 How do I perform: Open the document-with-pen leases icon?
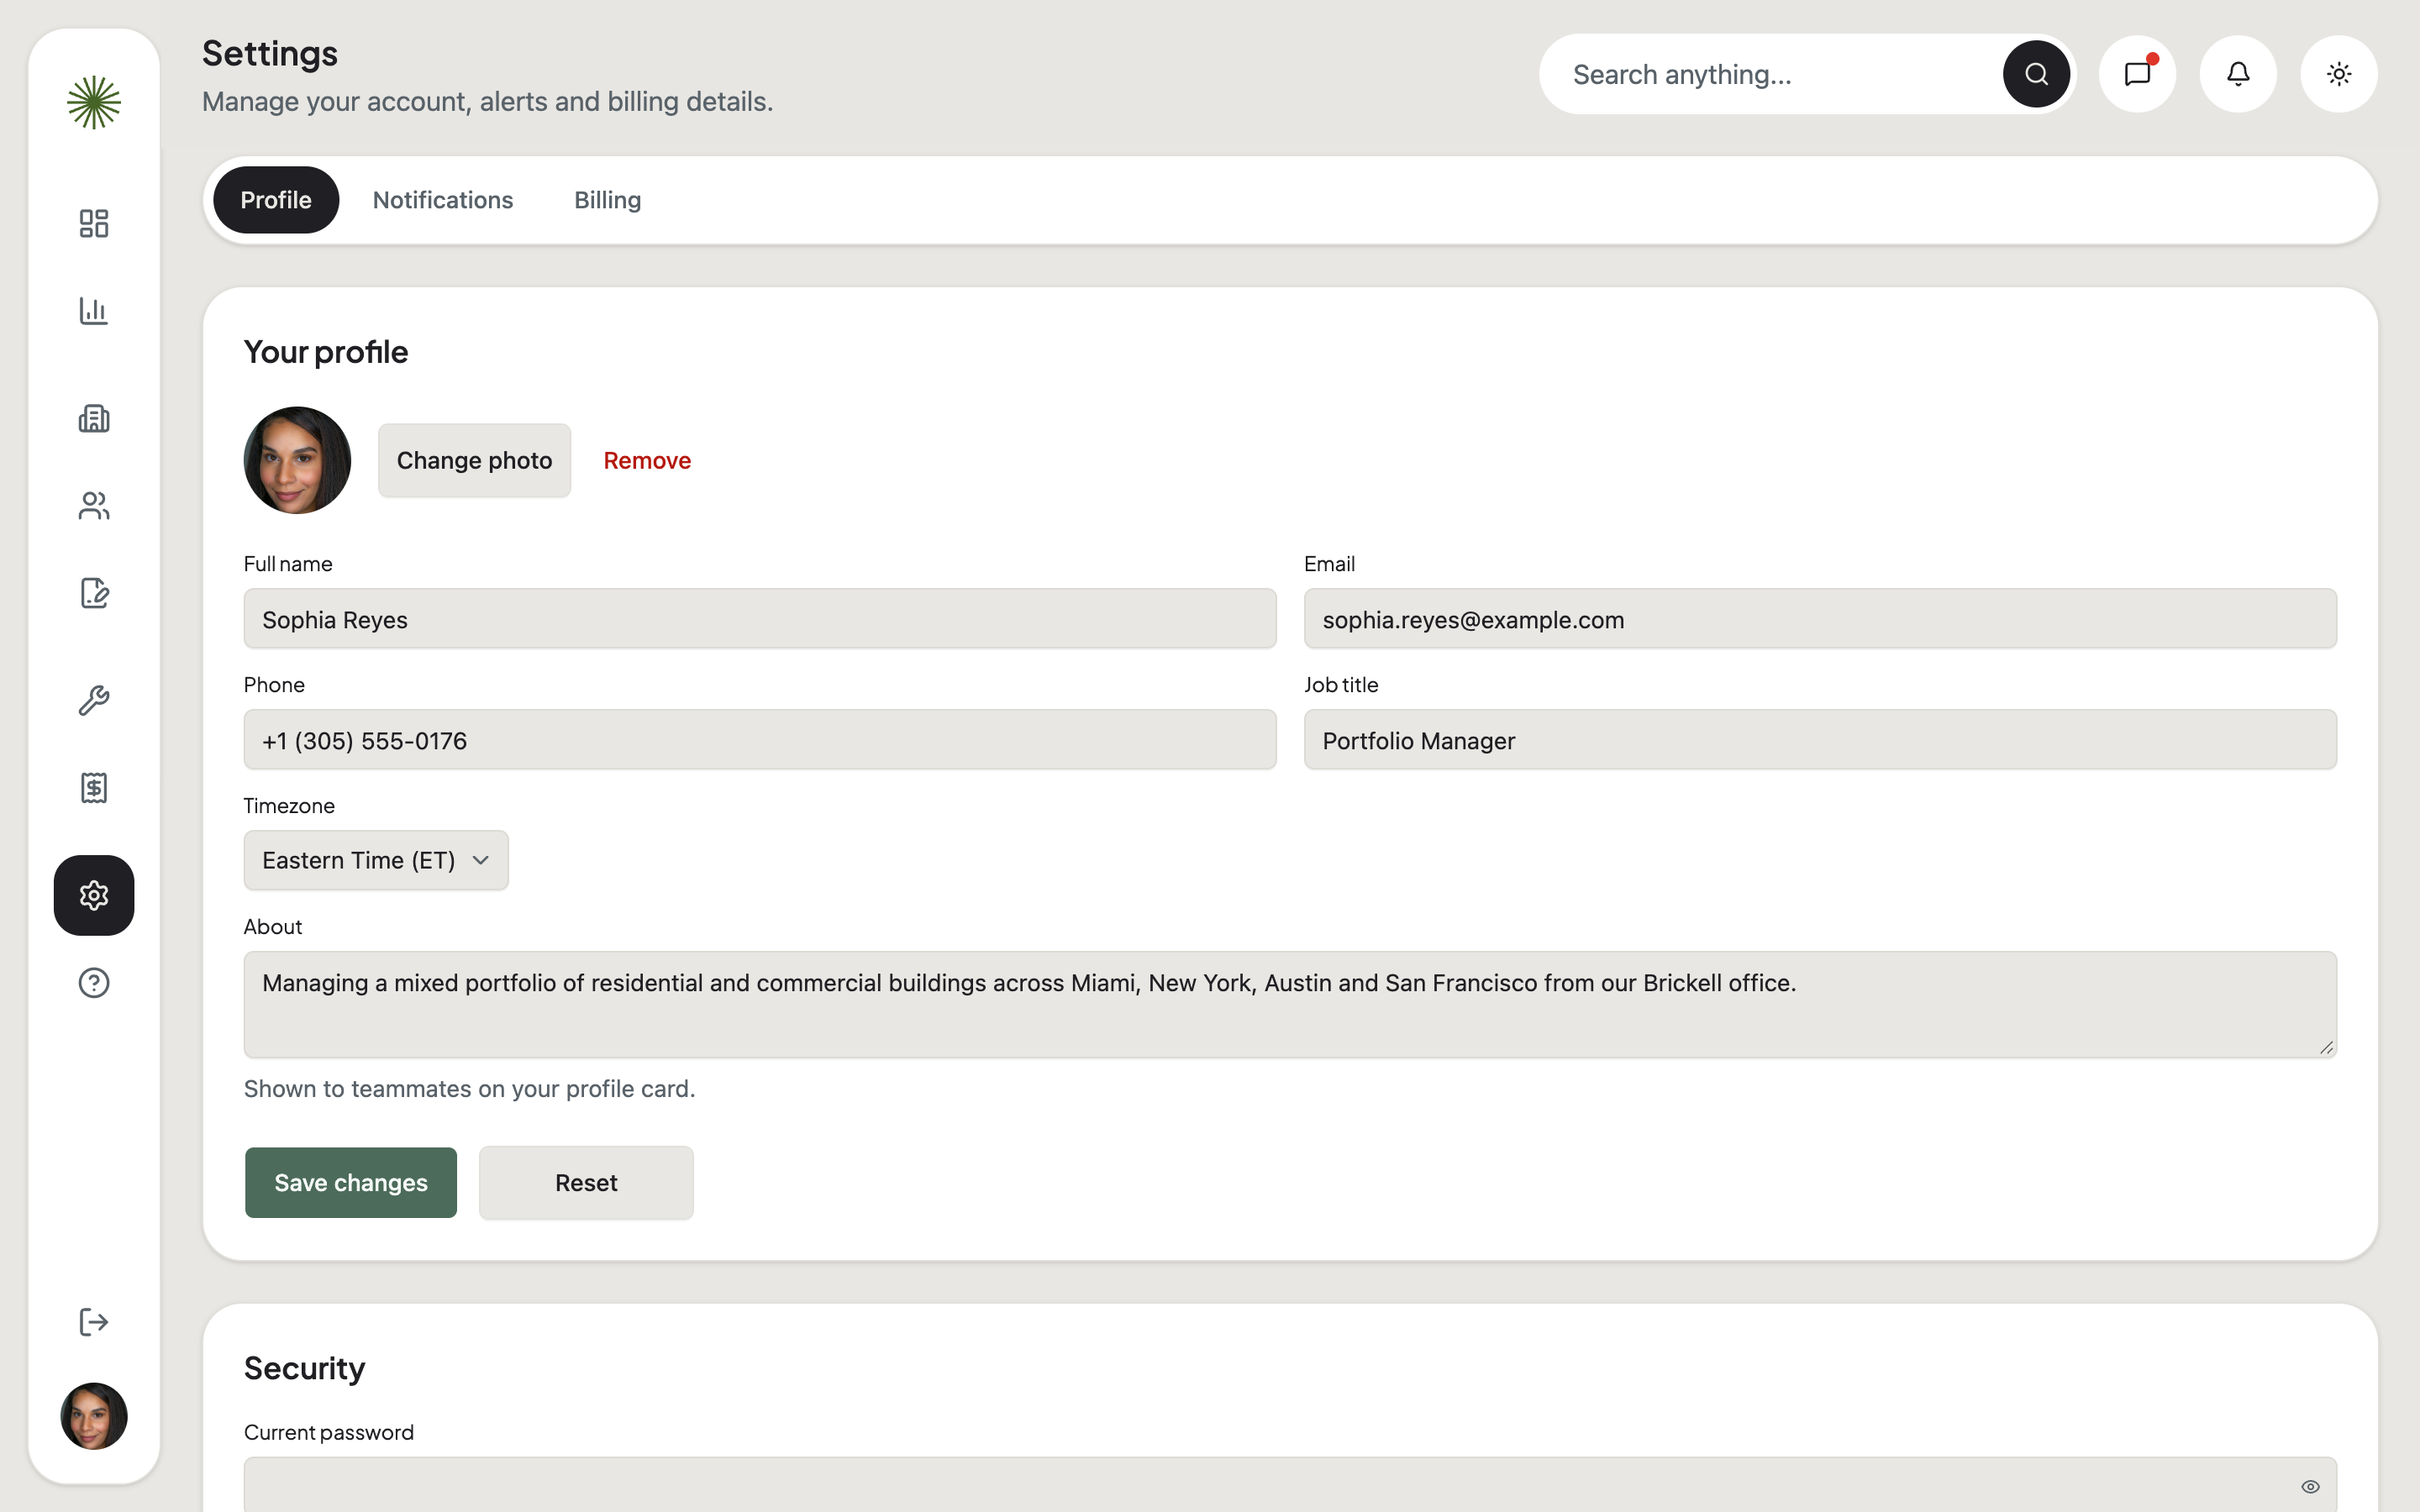(94, 593)
